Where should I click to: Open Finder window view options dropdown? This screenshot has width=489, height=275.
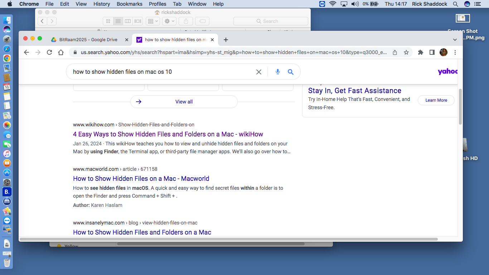152,21
